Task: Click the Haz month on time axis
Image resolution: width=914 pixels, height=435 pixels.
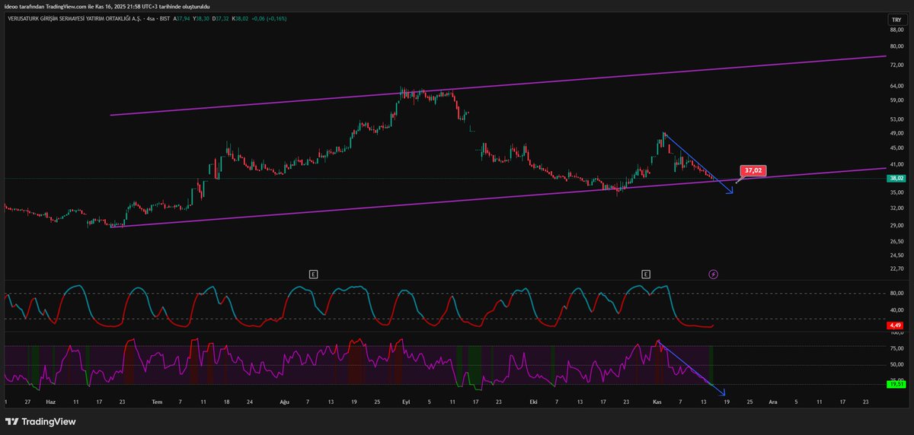Action: click(51, 401)
